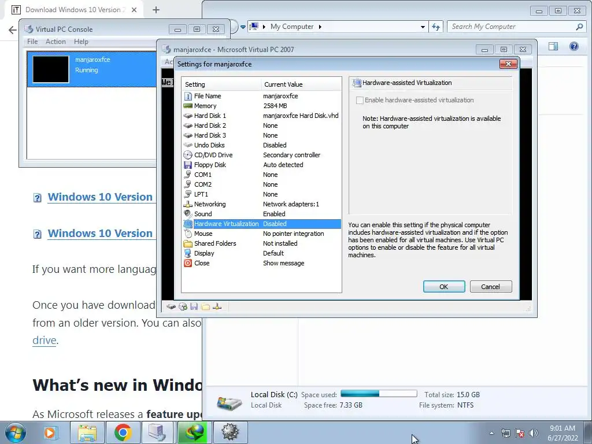Open File menu in Virtual PC Console

32,42
